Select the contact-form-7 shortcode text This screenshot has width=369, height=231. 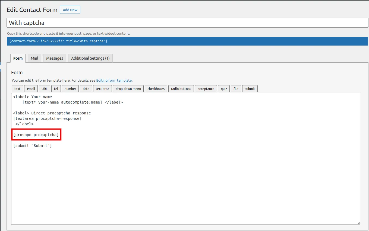click(x=58, y=41)
